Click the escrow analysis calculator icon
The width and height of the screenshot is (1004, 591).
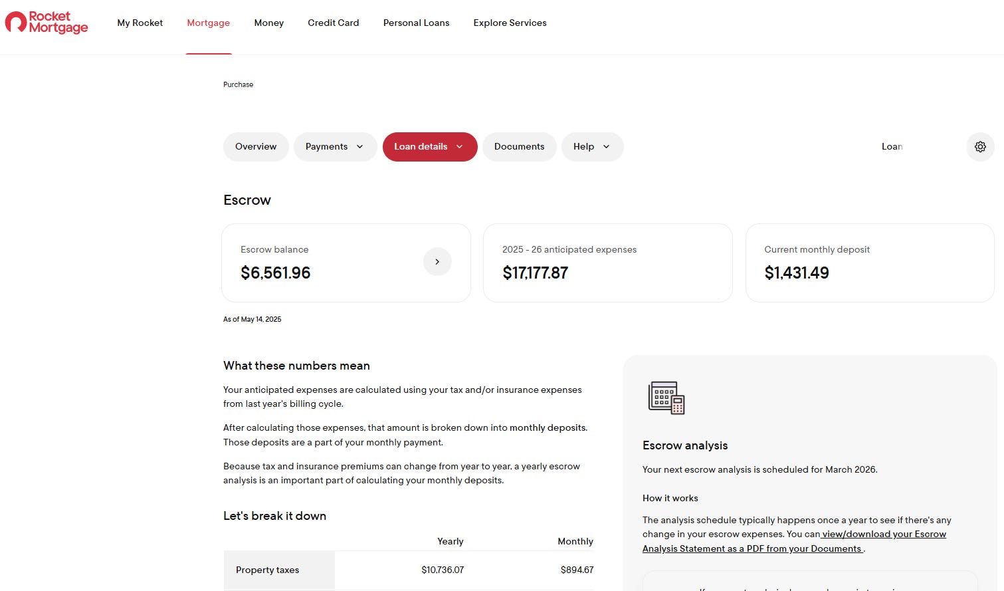(x=666, y=398)
